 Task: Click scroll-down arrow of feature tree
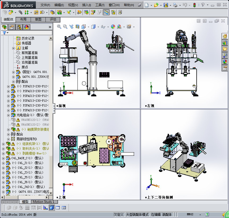[51, 193]
